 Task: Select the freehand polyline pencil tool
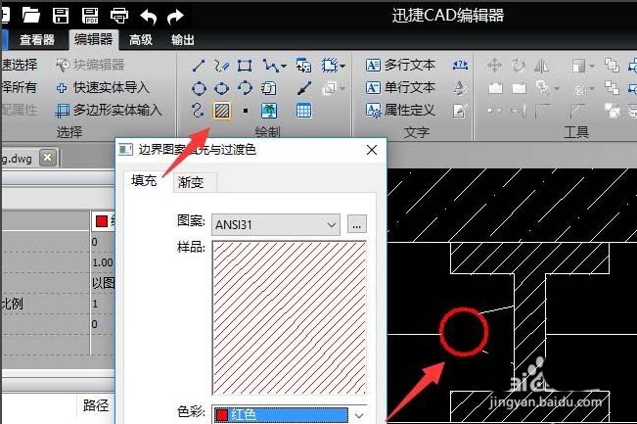point(221,65)
